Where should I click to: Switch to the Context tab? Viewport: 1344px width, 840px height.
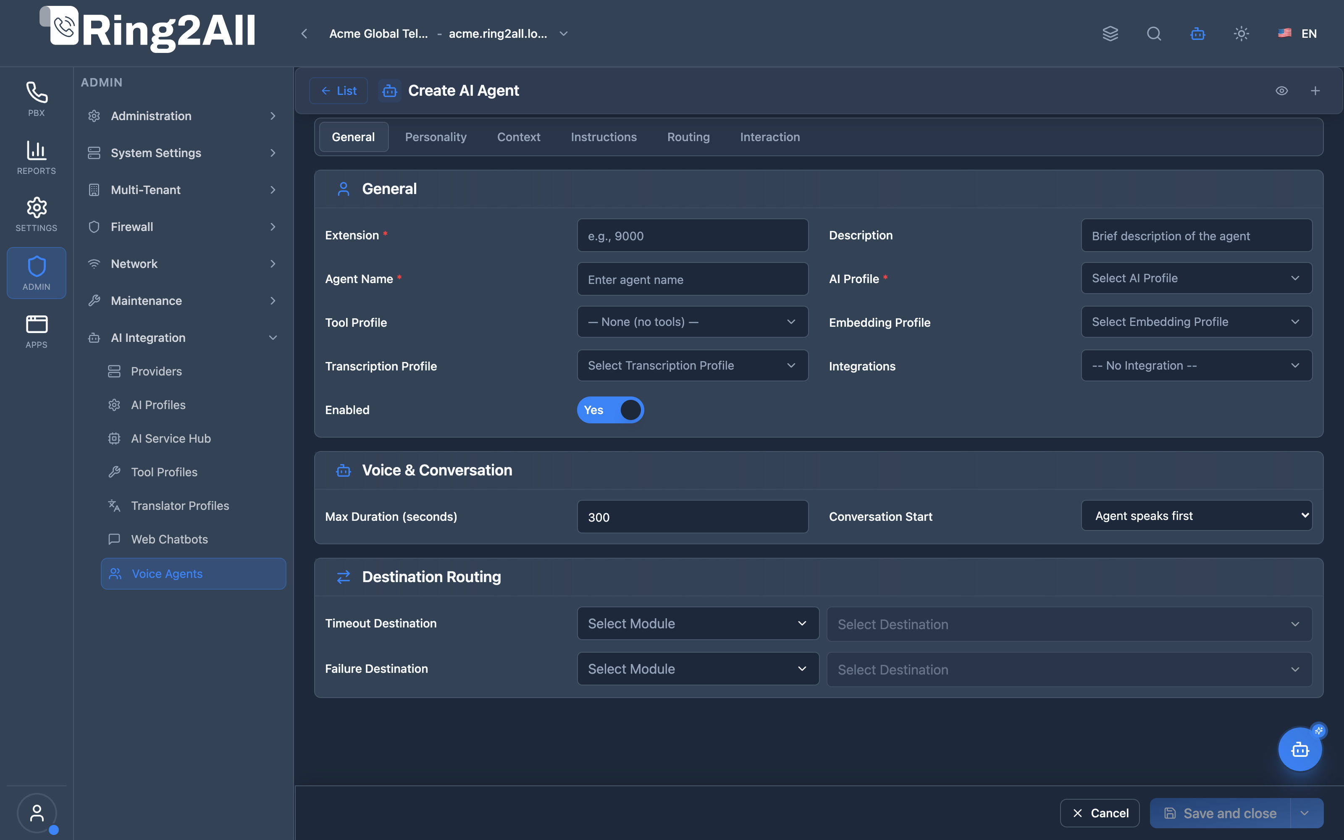coord(518,136)
